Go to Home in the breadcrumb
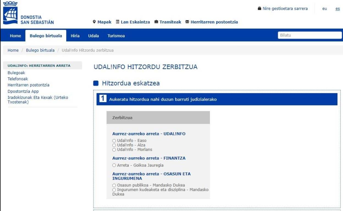This screenshot has height=211, width=343. click(x=13, y=50)
